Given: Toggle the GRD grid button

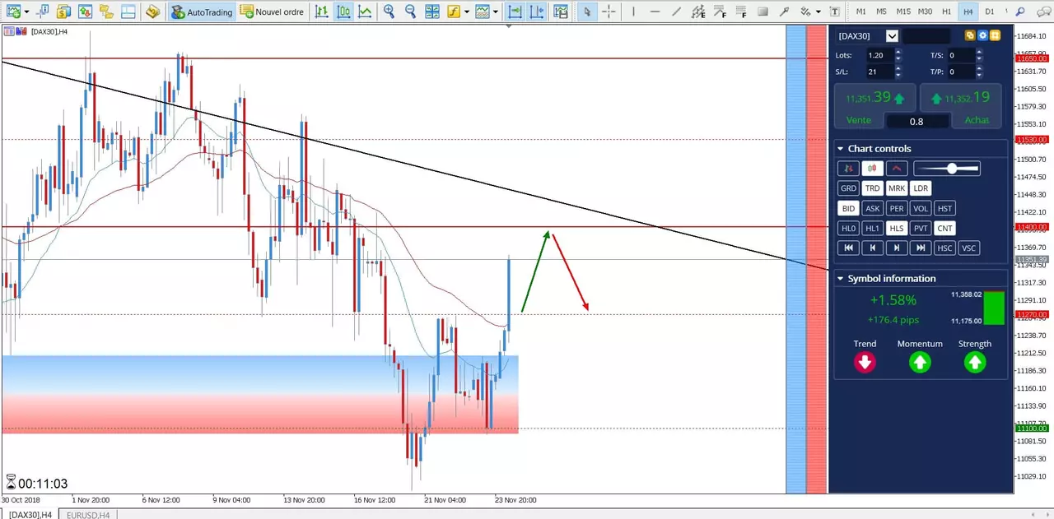Looking at the screenshot, I should [848, 188].
